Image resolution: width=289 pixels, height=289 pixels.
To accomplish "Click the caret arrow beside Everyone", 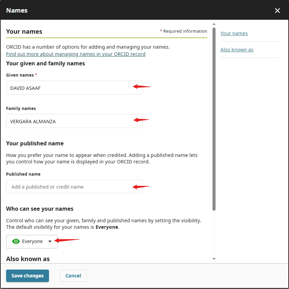I will click(50, 241).
